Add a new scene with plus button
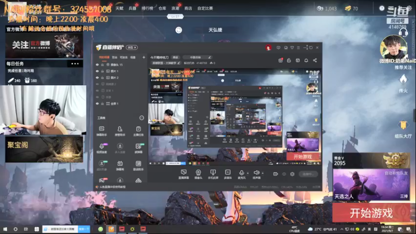The height and width of the screenshot is (234, 416). click(x=144, y=57)
